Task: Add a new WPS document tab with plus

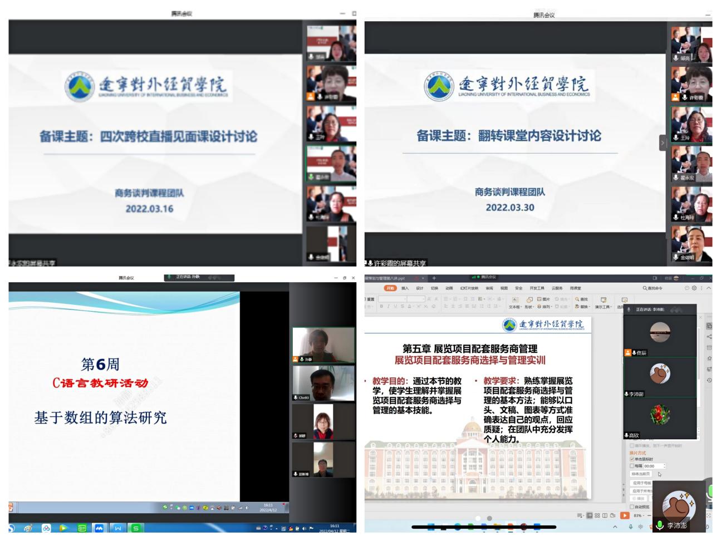Action: (x=434, y=278)
